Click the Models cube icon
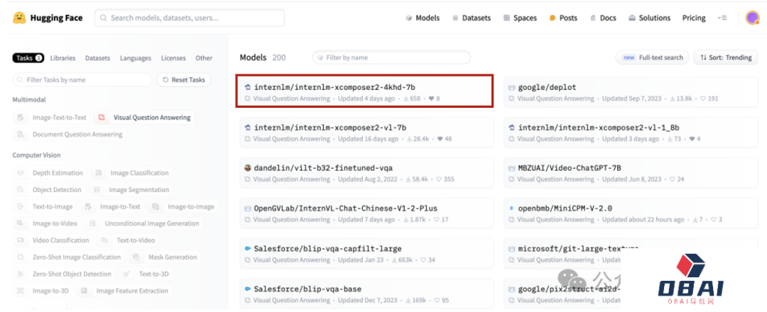Image resolution: width=767 pixels, height=312 pixels. pyautogui.click(x=409, y=18)
